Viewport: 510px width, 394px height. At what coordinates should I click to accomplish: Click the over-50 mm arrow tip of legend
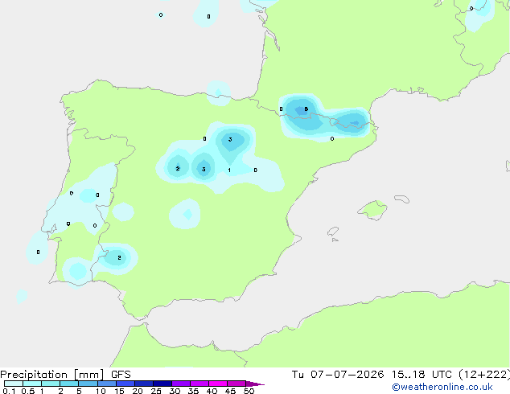[x=255, y=384]
